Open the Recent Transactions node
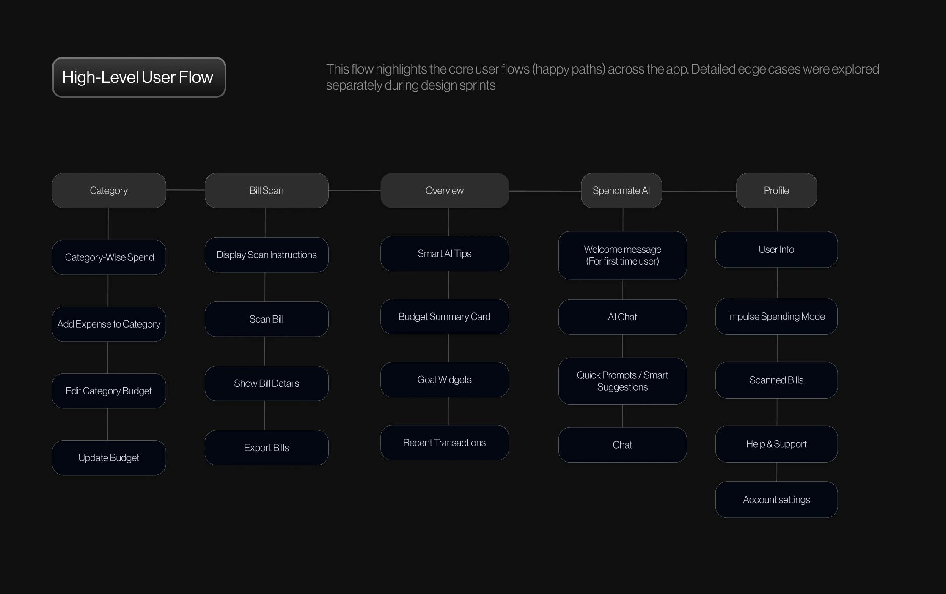The image size is (946, 594). (444, 443)
